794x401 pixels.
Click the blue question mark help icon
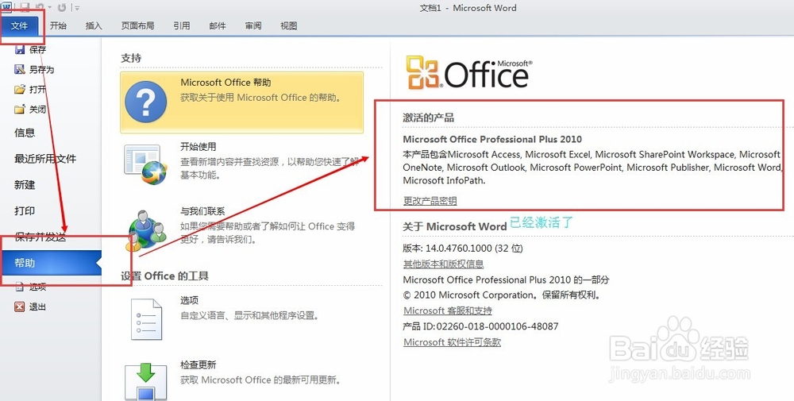click(x=146, y=102)
